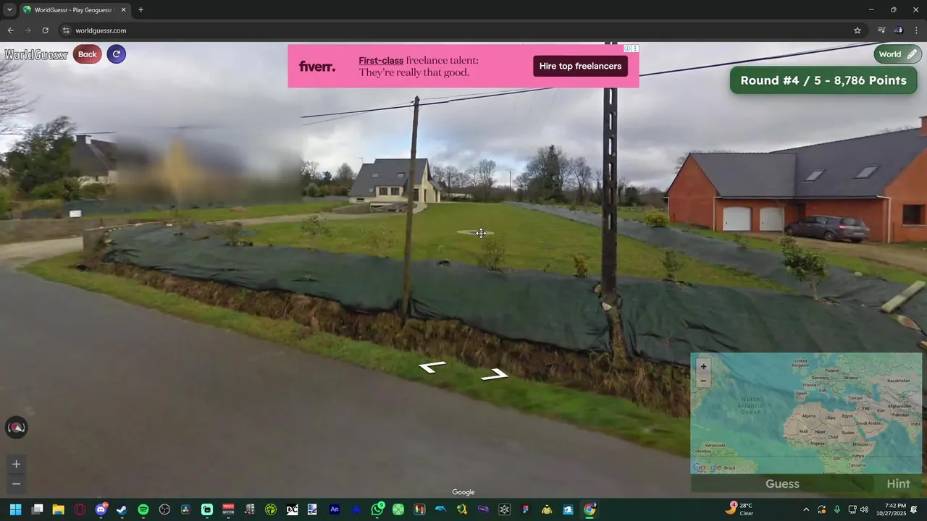Click the browser back arrow
Image resolution: width=927 pixels, height=521 pixels.
10,30
